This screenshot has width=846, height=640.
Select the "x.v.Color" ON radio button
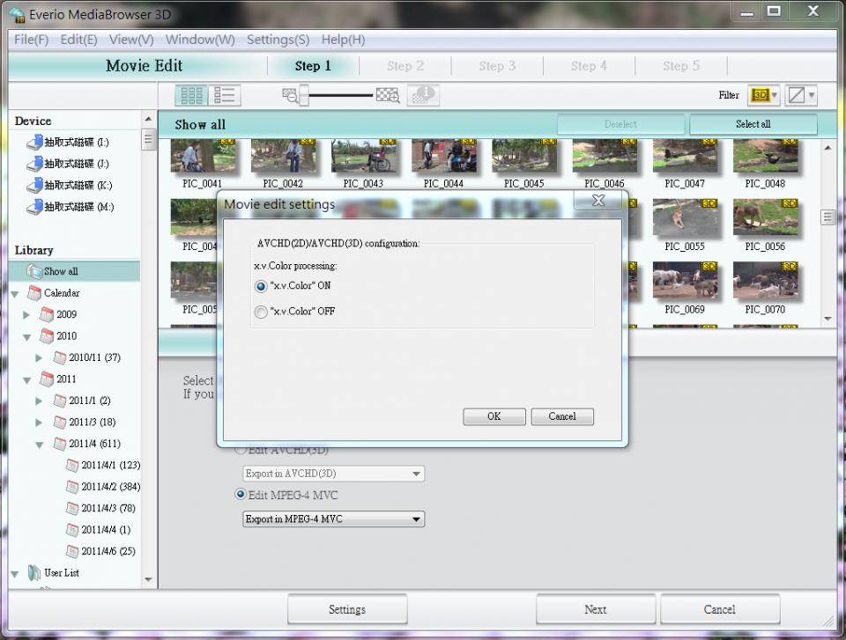coord(261,286)
